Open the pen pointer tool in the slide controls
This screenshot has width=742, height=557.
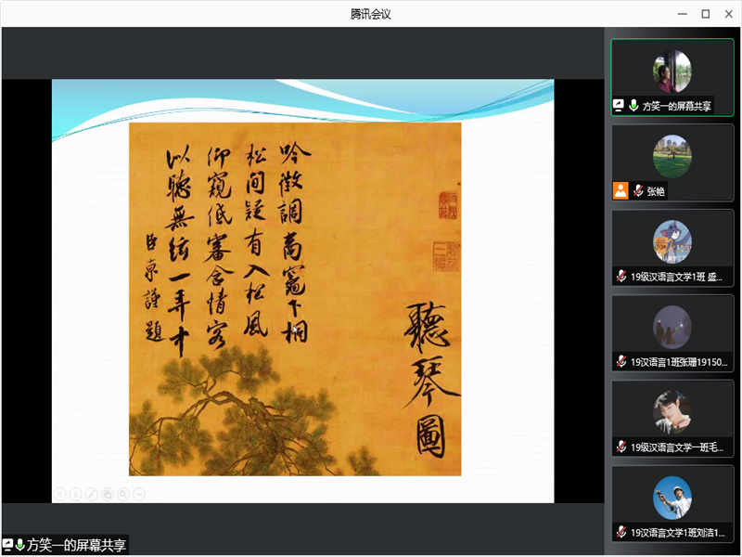pos(92,495)
